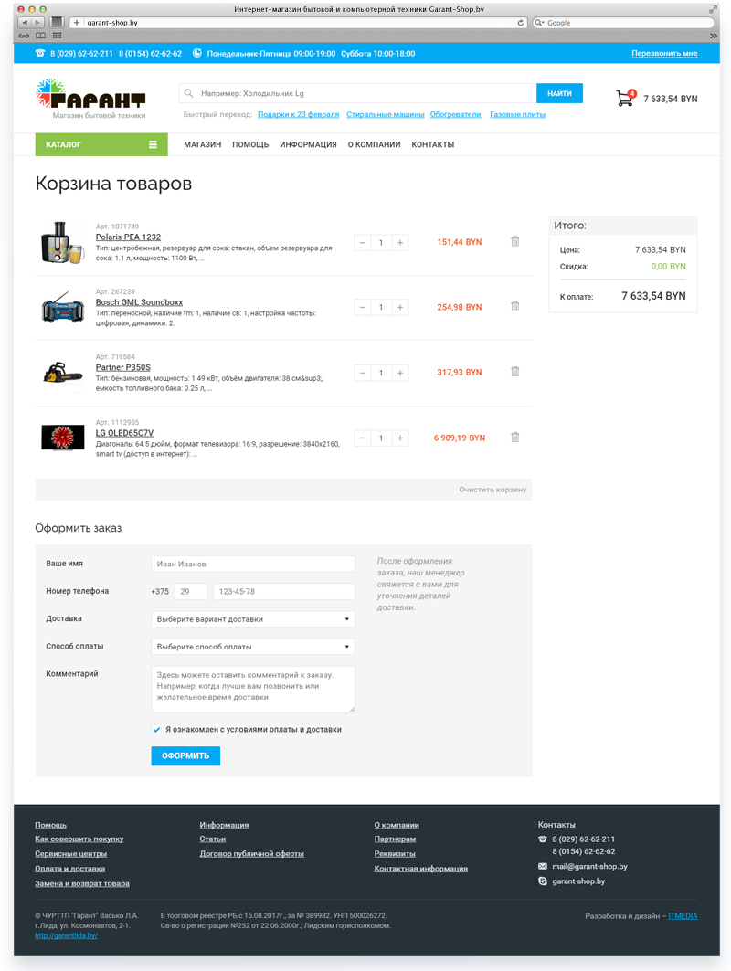Decrease quantity of Polaris PEA 1232
The image size is (731, 971).
363,243
